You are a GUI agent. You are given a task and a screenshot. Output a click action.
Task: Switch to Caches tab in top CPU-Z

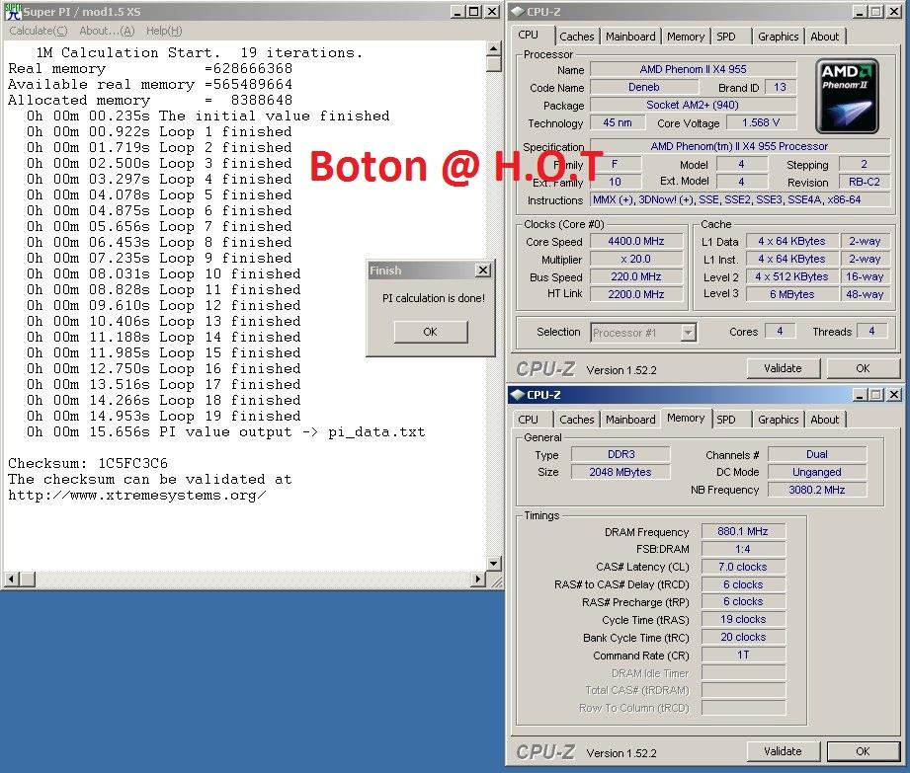pos(576,37)
